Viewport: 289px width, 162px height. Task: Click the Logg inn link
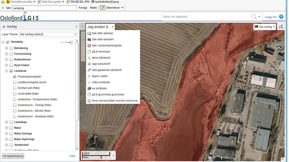tap(270, 17)
